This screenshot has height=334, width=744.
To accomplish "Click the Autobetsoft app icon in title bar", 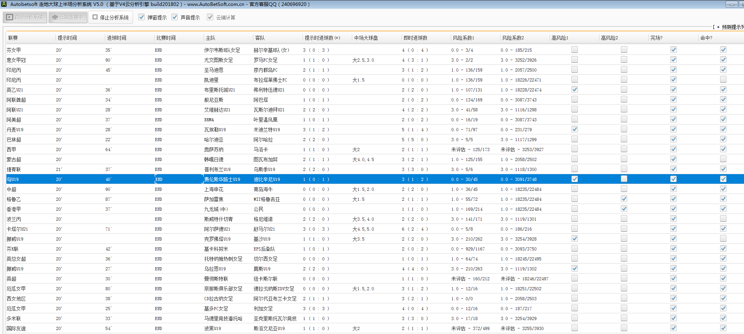I will (x=4, y=4).
